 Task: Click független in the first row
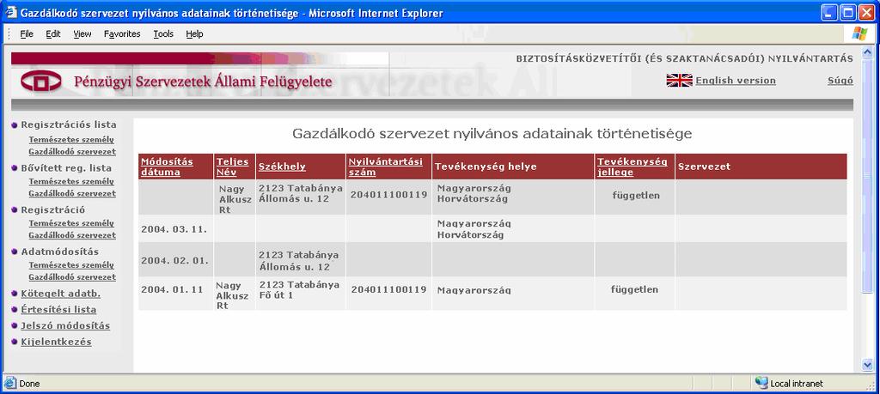click(x=636, y=196)
